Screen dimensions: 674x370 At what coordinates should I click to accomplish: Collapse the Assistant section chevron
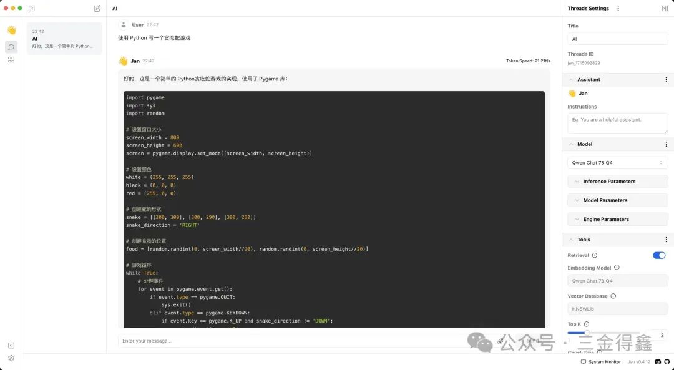click(x=571, y=79)
